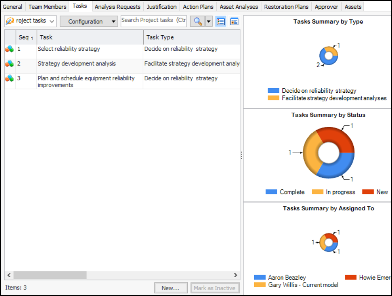
Task: Click the Tasks Summary by Type donut chart
Action: 329,56
